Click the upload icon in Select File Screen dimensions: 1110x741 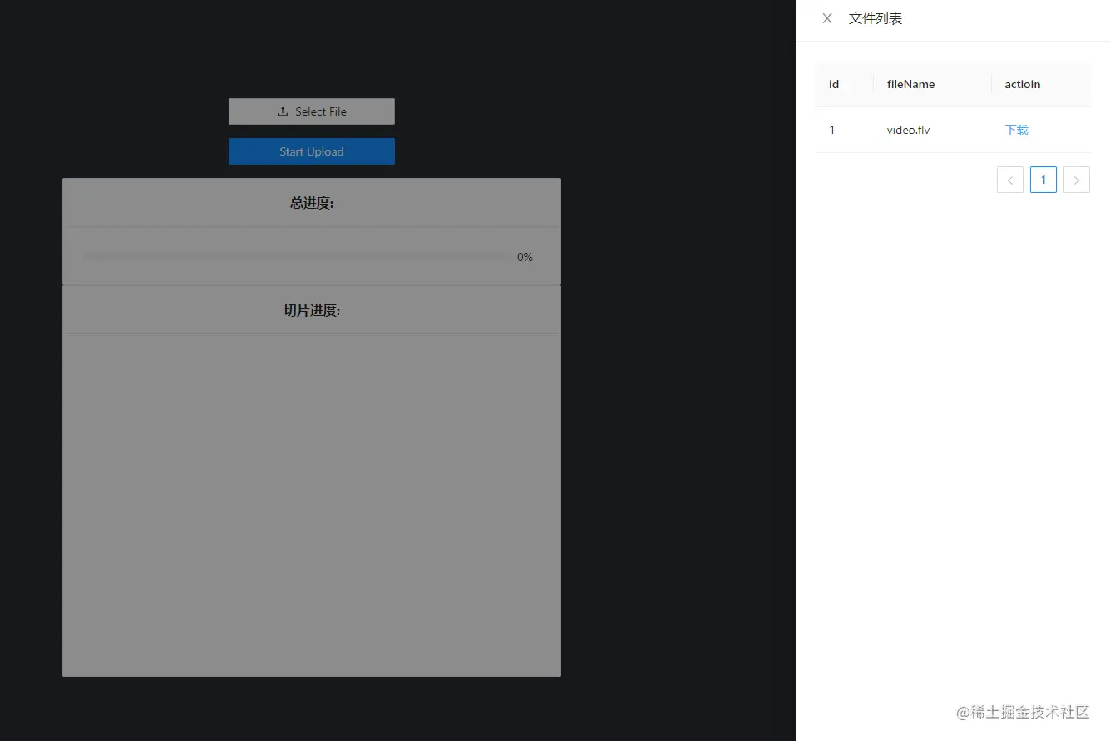[283, 111]
